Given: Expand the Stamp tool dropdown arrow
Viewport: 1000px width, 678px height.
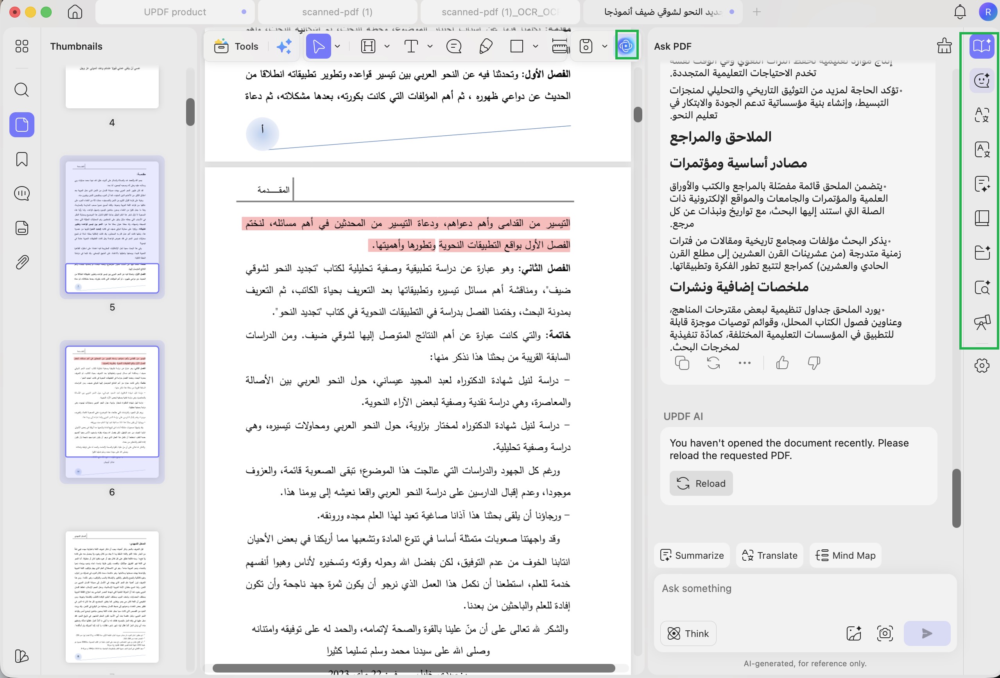Looking at the screenshot, I should click(604, 46).
